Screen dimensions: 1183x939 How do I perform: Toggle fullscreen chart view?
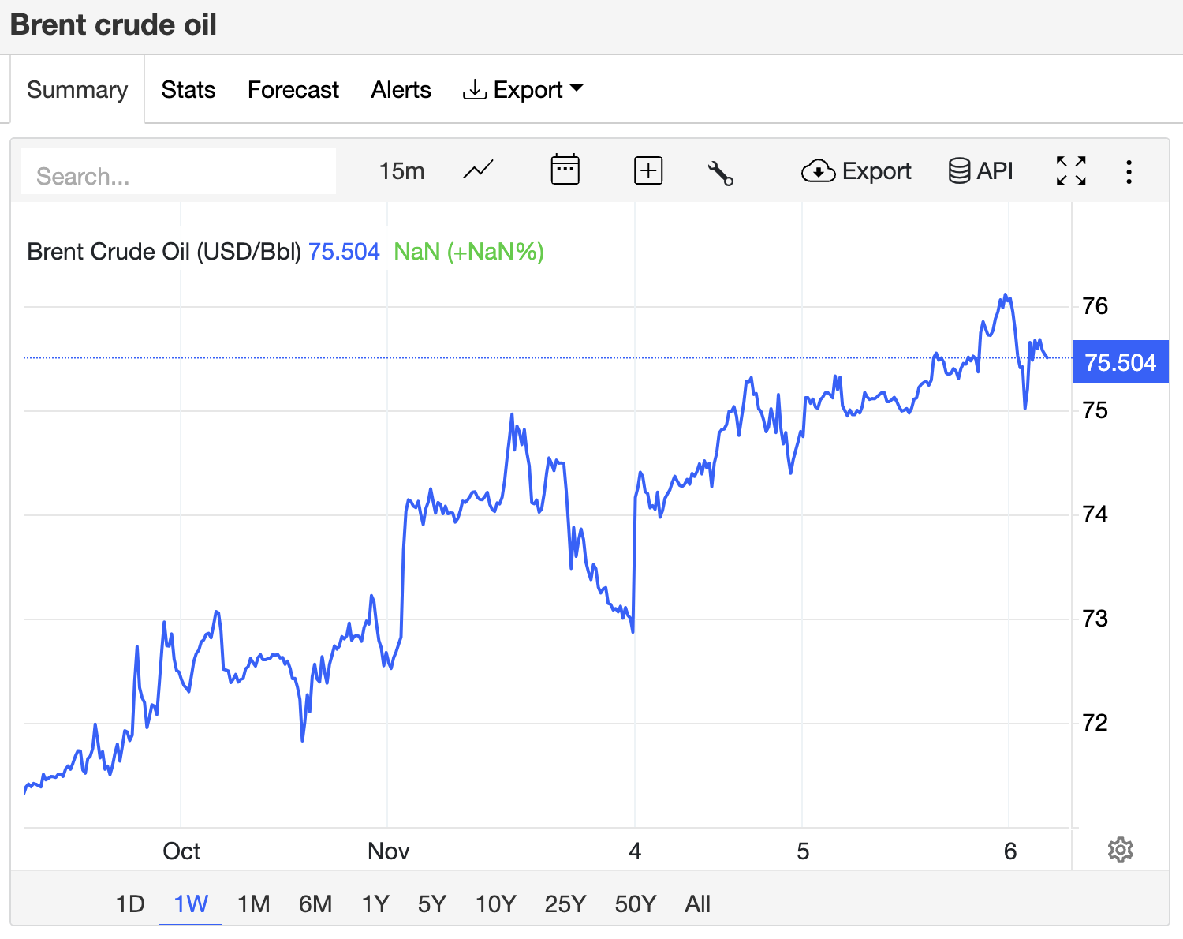(x=1071, y=170)
